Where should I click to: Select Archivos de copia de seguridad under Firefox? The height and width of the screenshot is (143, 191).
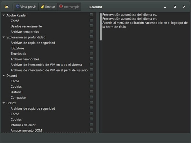click(33, 108)
